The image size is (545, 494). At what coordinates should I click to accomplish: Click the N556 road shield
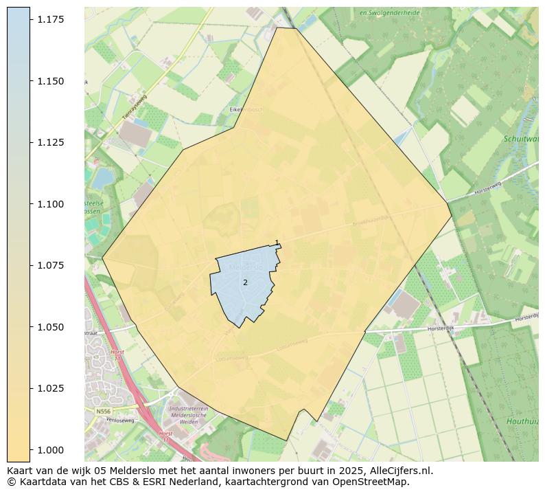103,411
